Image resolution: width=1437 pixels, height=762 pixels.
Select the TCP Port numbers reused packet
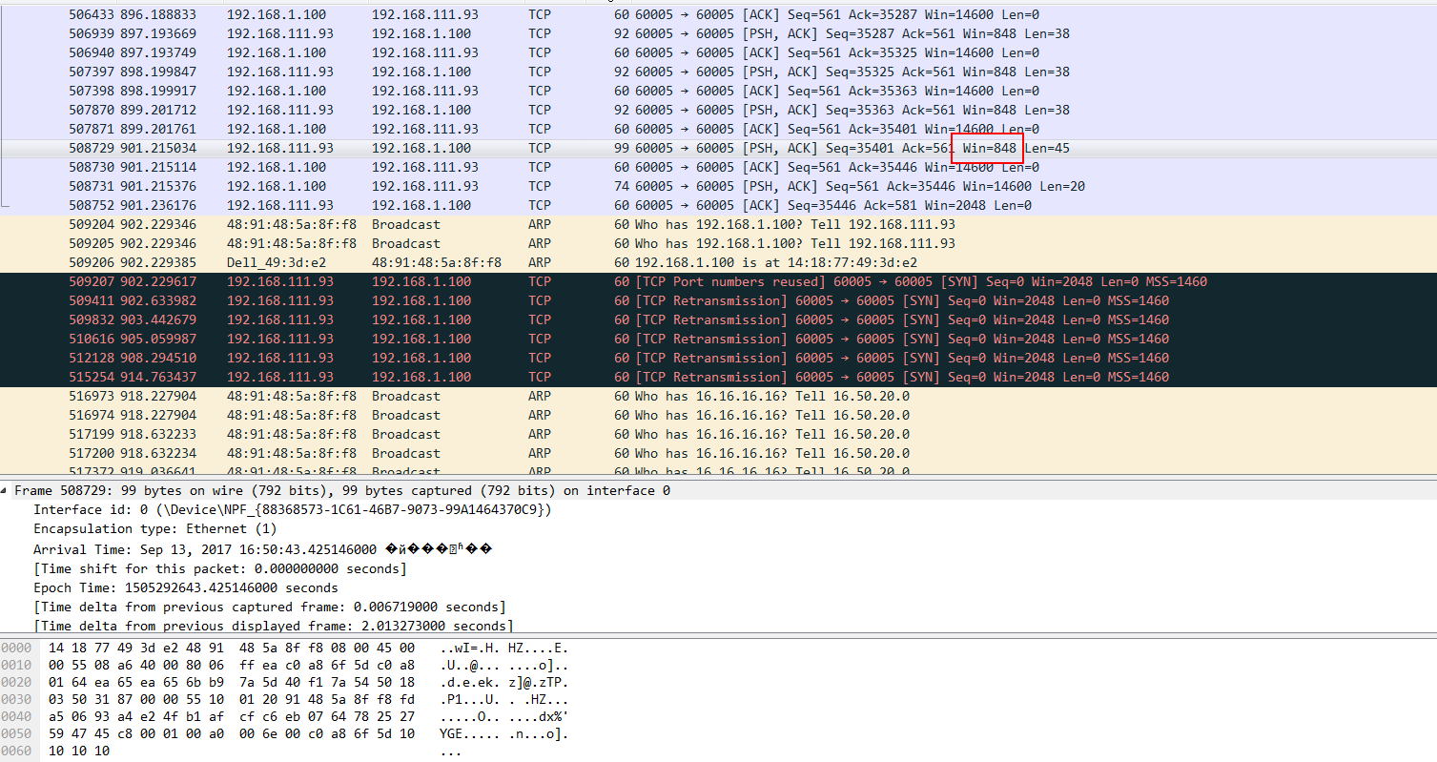pos(718,281)
